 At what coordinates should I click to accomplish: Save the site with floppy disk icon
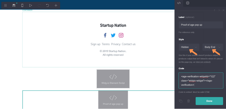click(14, 6)
